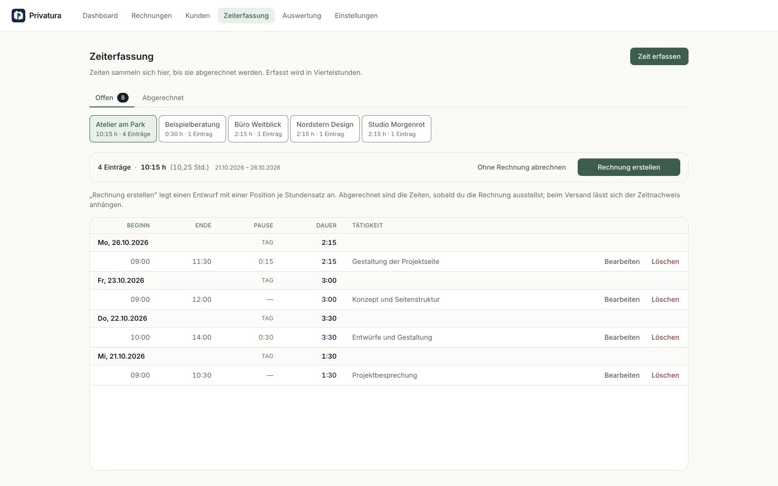Switch to the Abgerechnet tab
This screenshot has height=486, width=778.
click(x=163, y=98)
